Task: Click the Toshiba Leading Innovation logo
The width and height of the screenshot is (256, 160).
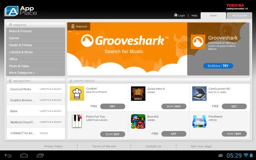Action: point(237,7)
